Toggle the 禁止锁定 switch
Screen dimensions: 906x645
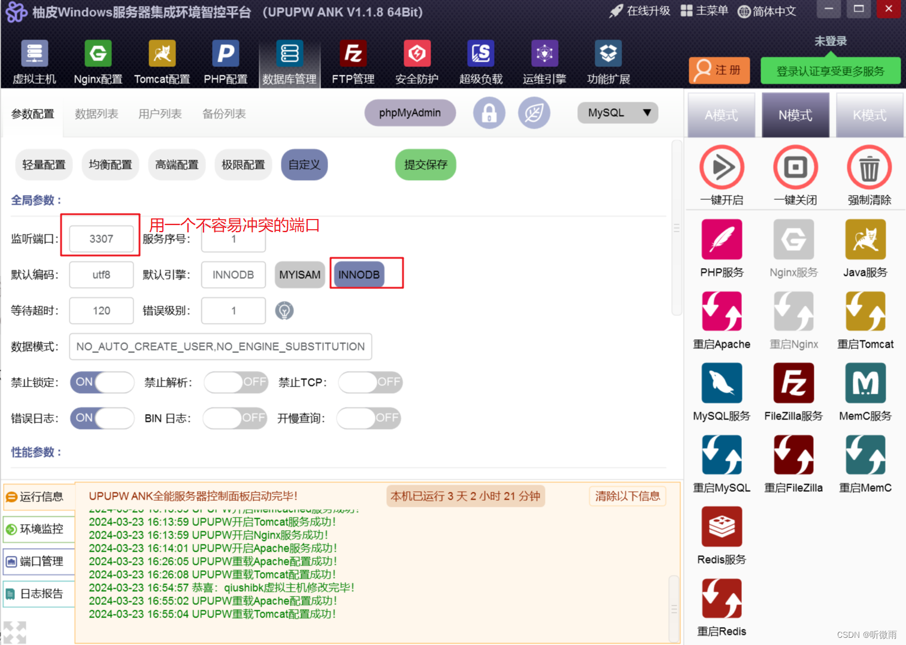point(102,382)
